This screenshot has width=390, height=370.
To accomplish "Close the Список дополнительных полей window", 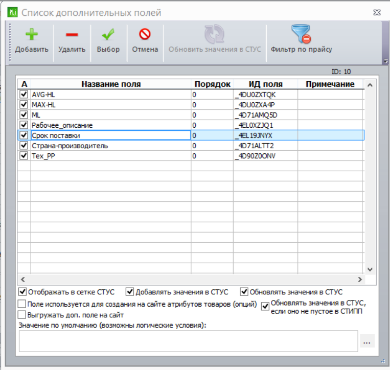I will [377, 12].
